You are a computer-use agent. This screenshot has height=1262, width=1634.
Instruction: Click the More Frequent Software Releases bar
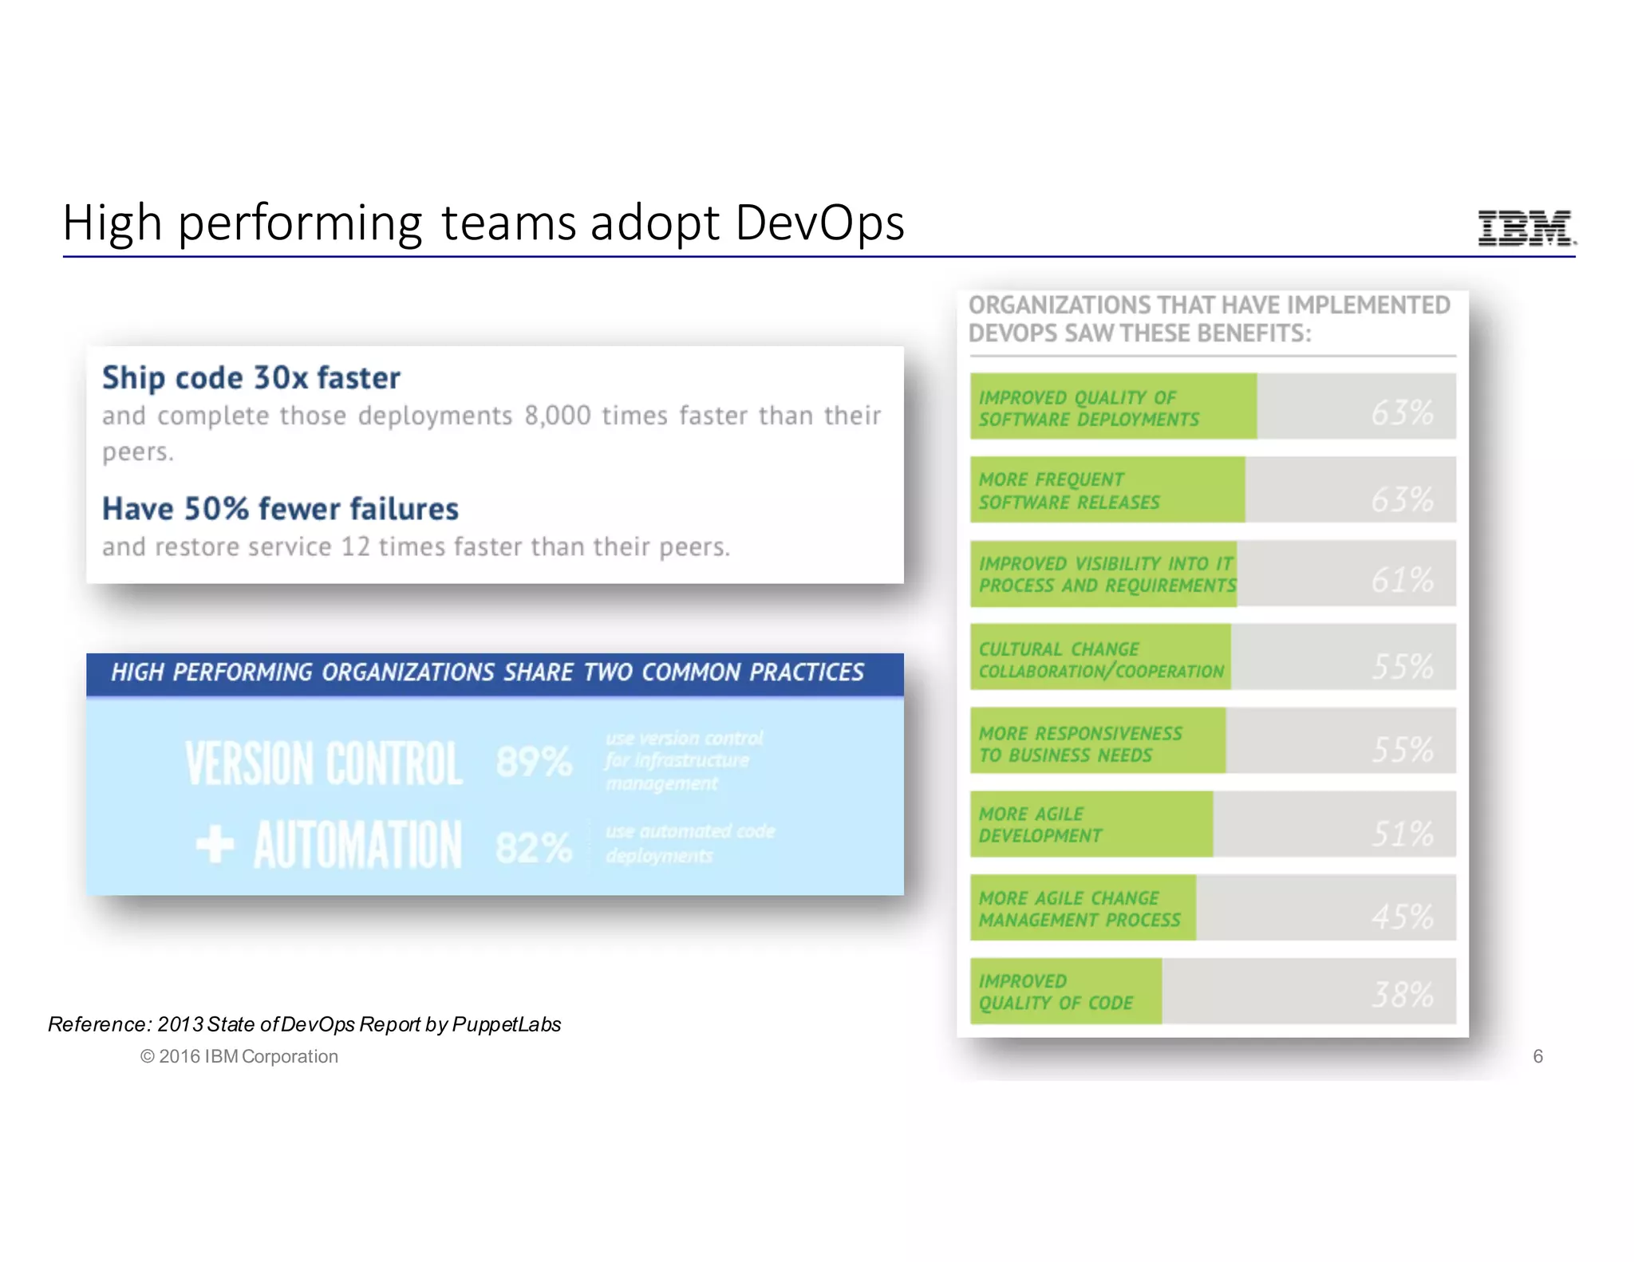coord(1107,491)
